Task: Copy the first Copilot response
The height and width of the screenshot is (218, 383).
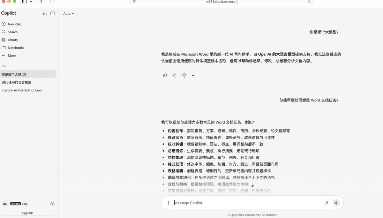Action: tap(165, 75)
